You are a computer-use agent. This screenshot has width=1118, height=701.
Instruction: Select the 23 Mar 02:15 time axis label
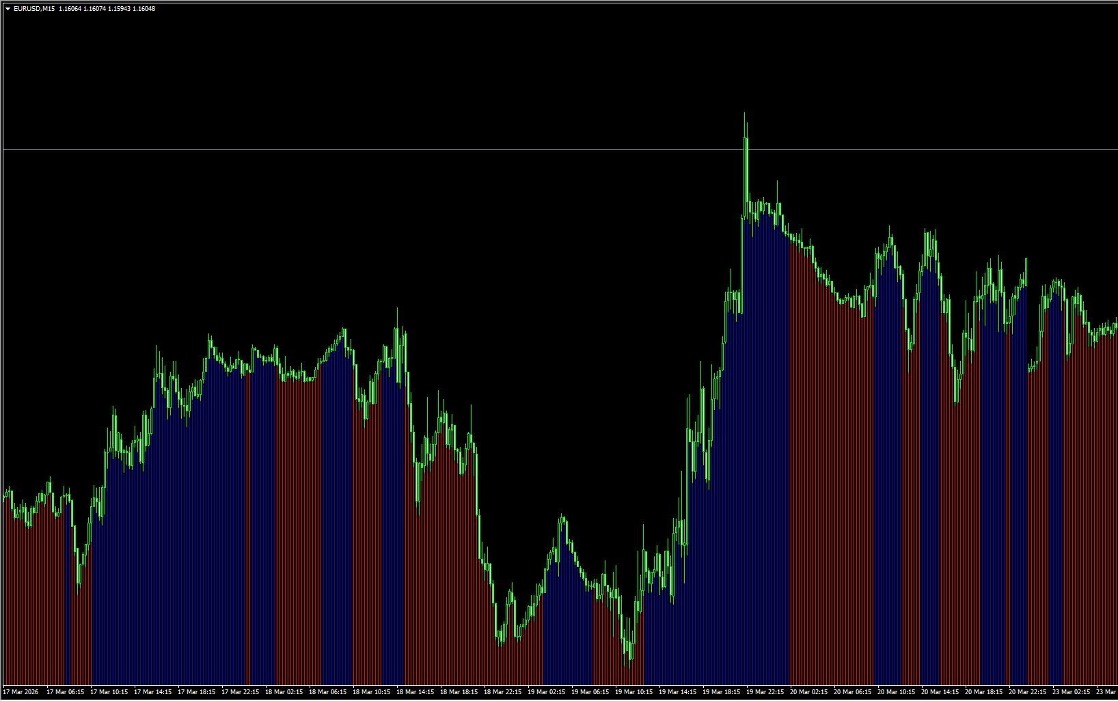pyautogui.click(x=1072, y=692)
